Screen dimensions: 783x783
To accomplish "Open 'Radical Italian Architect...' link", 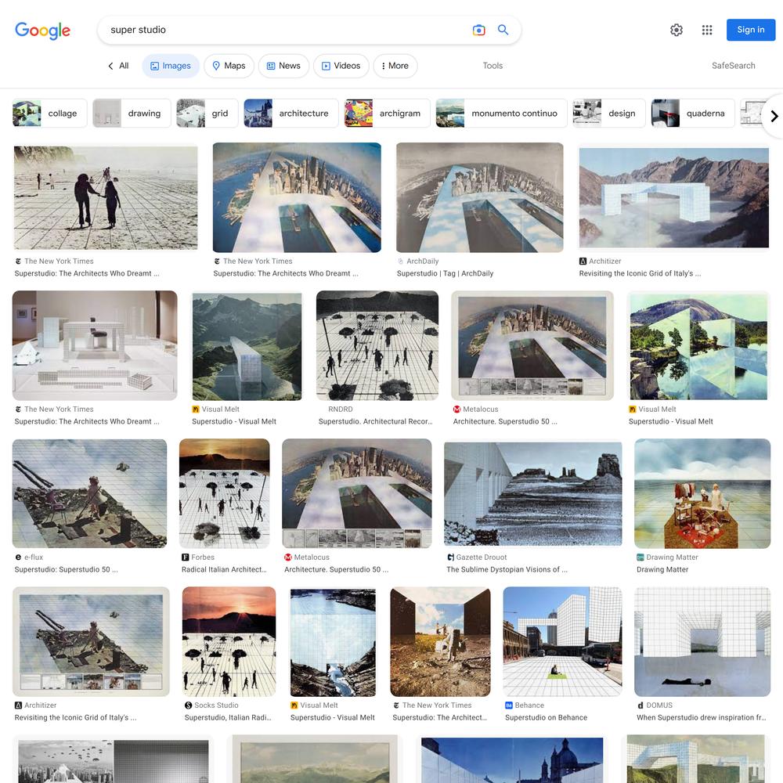I will 224,569.
